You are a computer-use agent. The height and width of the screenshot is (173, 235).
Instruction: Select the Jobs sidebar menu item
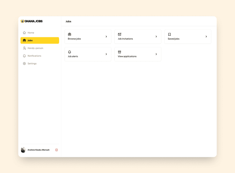[x=40, y=40]
